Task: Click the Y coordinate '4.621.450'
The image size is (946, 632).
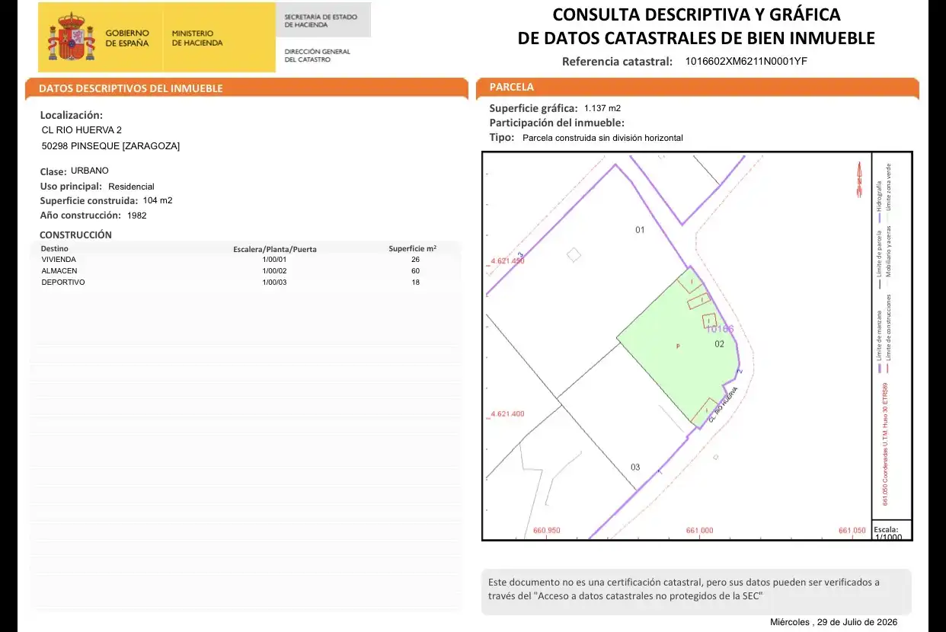Action: click(x=507, y=260)
